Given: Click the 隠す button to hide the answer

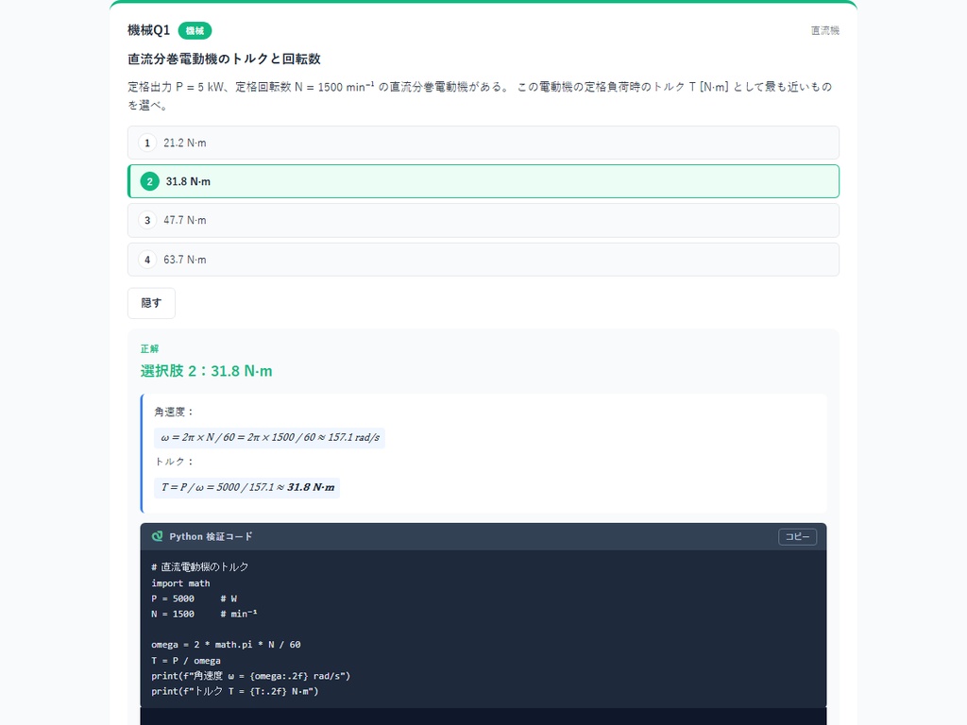Looking at the screenshot, I should coord(151,303).
